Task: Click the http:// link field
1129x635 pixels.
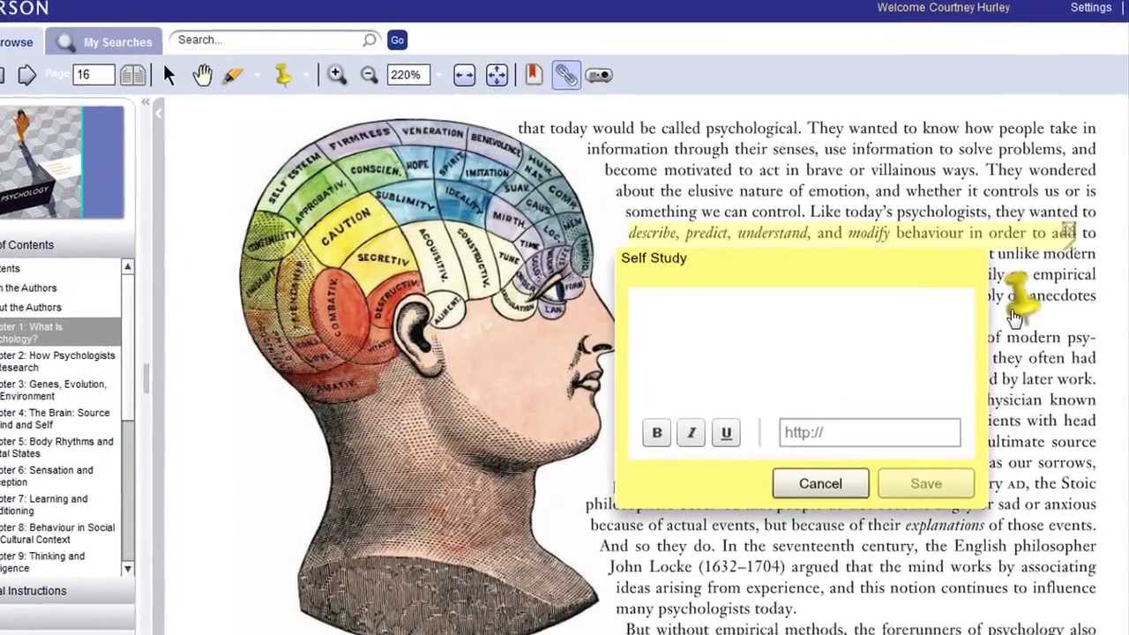Action: pyautogui.click(x=870, y=432)
